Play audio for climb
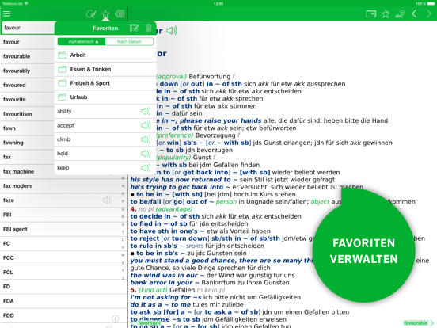Viewport: 437px width, 328px height. [146, 139]
